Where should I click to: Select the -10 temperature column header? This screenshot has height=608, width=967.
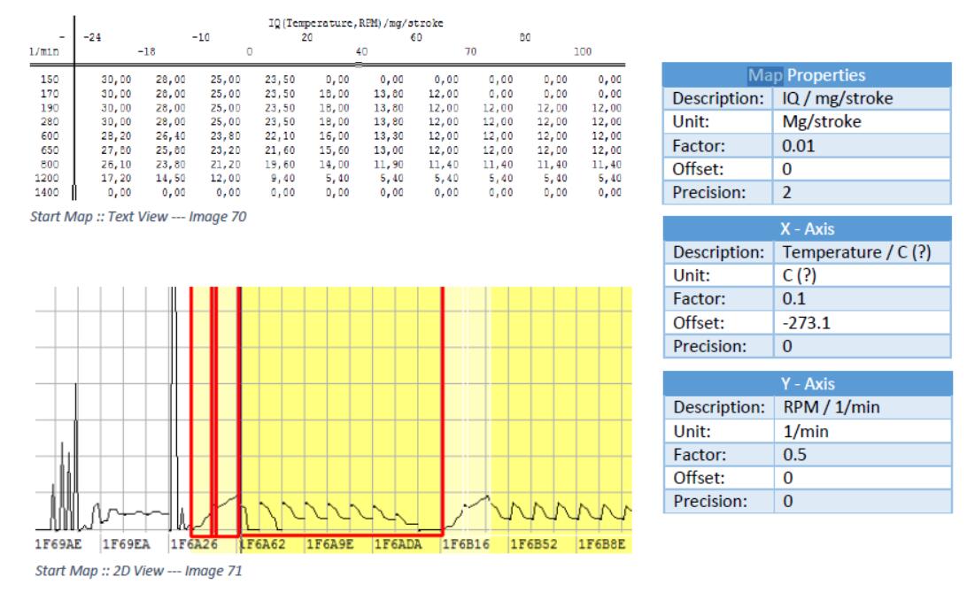pos(200,37)
